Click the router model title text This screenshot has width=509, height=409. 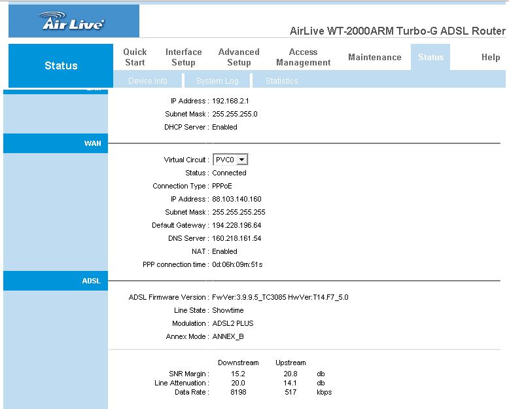(397, 31)
